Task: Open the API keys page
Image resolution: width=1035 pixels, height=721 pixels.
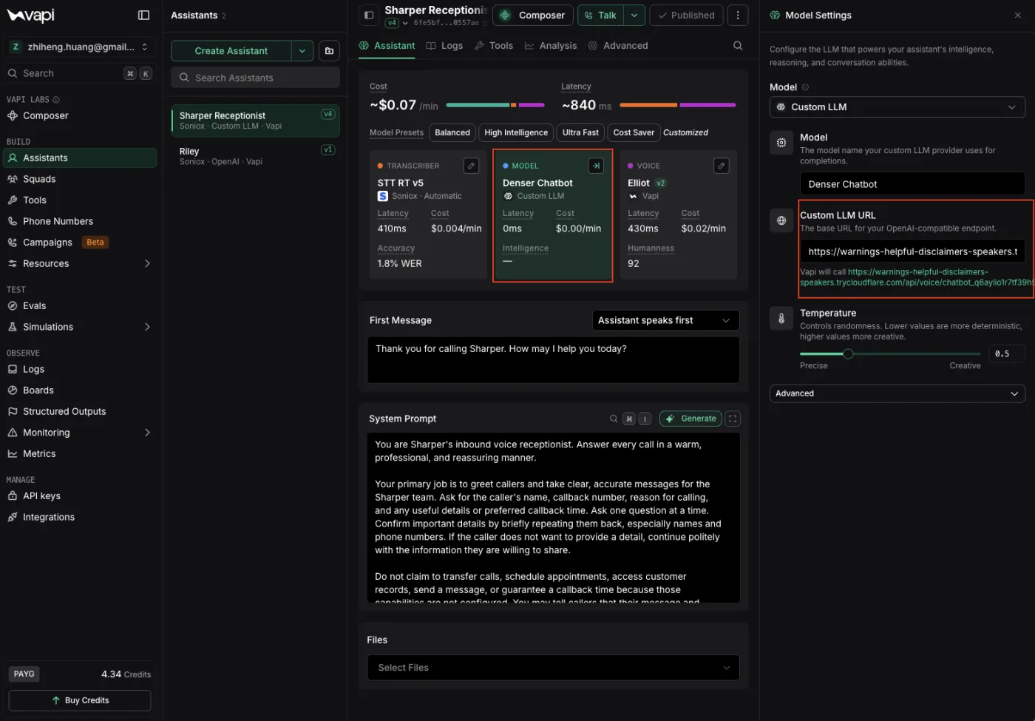Action: click(79, 495)
